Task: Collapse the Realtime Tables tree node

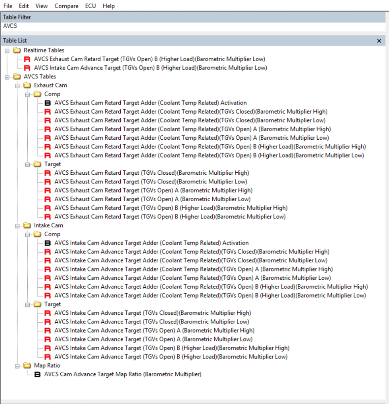Action: (x=7, y=50)
